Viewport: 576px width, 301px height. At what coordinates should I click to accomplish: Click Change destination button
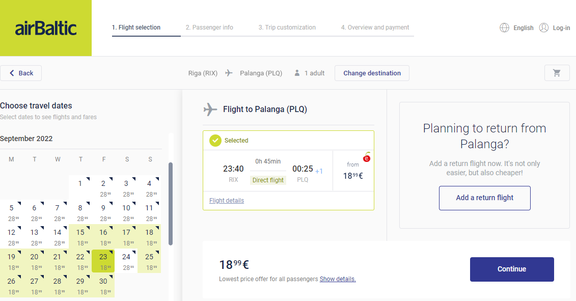click(372, 73)
